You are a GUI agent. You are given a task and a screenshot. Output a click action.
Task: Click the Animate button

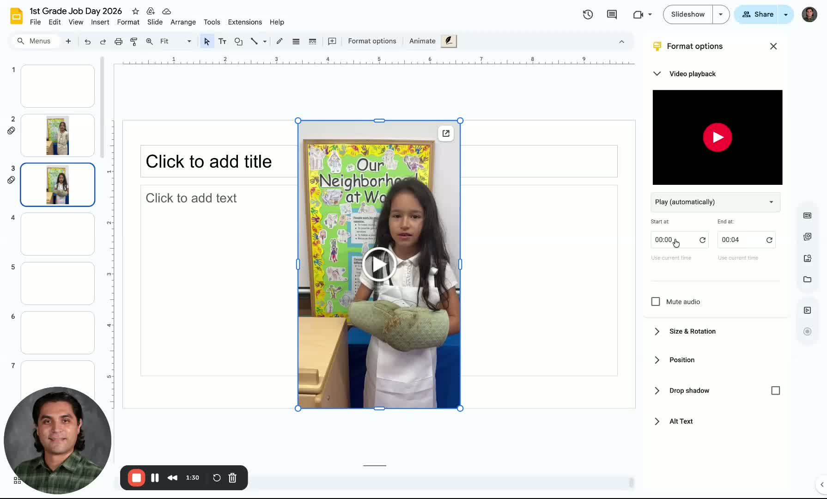(422, 41)
